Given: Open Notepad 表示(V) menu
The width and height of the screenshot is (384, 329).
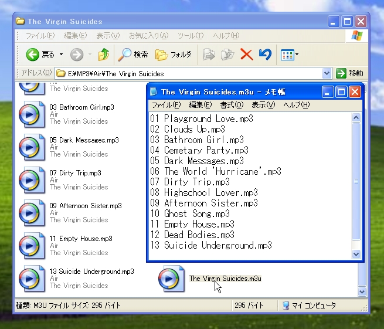Looking at the screenshot, I should coord(263,105).
